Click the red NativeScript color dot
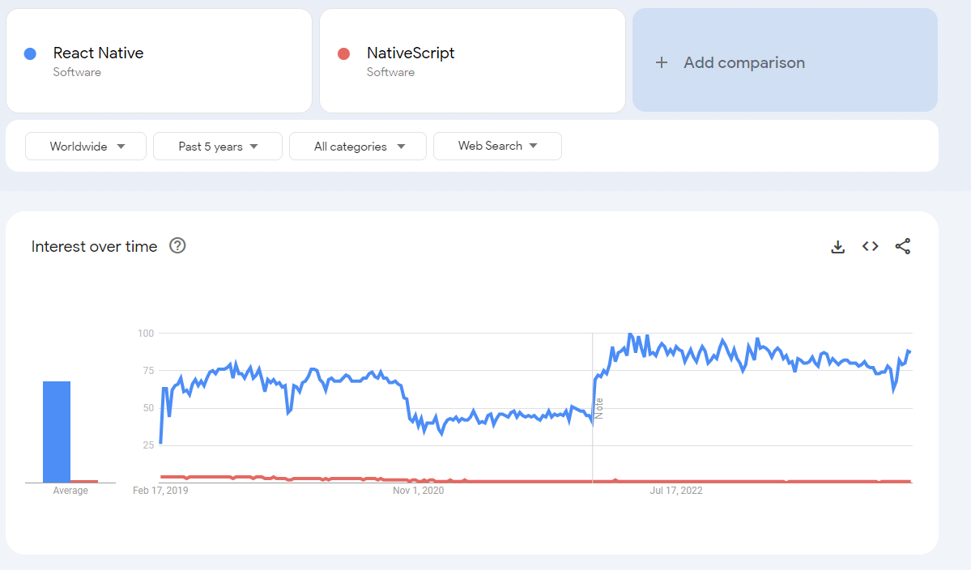Viewport: 971px width, 570px height. pyautogui.click(x=343, y=54)
